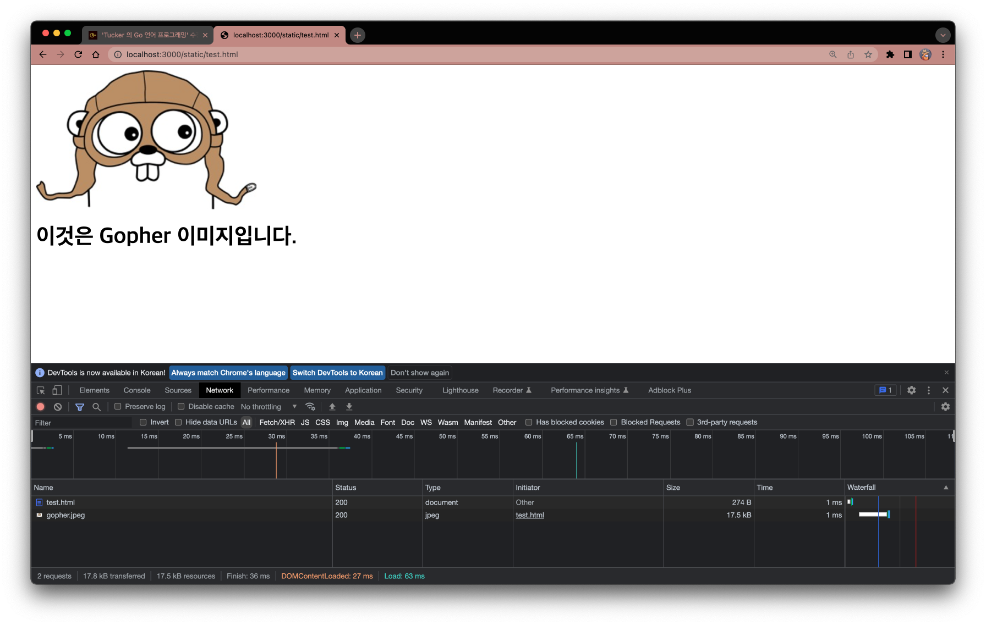986x625 pixels.
Task: Switch to the Console panel tab
Action: (137, 390)
